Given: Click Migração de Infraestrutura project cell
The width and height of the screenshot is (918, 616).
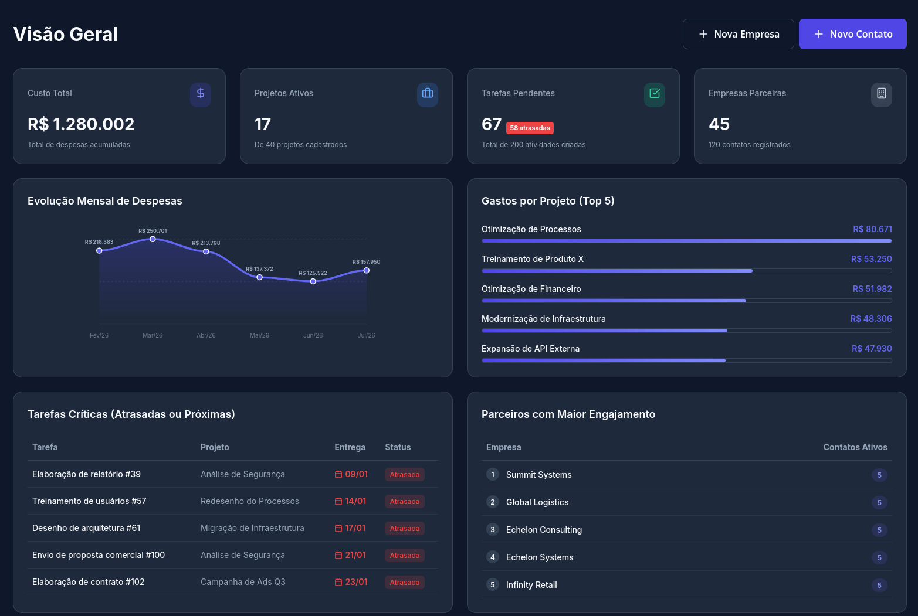Looking at the screenshot, I should coord(252,528).
